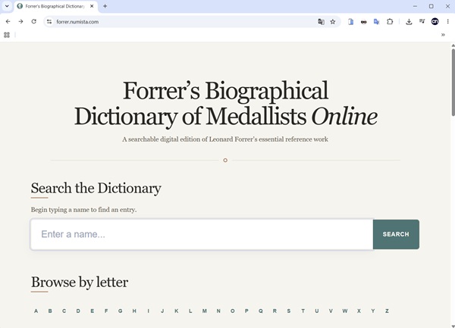Click subtitle about searchable digital edition
The width and height of the screenshot is (455, 328).
[225, 139]
